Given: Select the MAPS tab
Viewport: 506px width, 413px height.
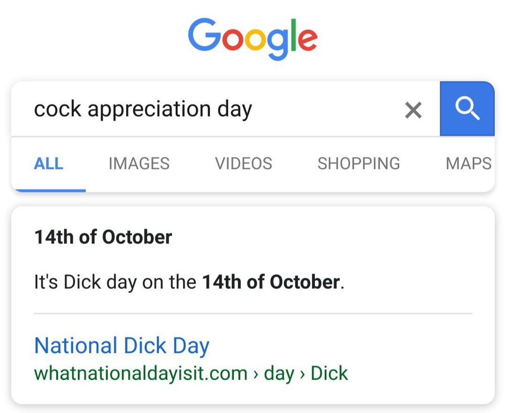Looking at the screenshot, I should click(468, 164).
